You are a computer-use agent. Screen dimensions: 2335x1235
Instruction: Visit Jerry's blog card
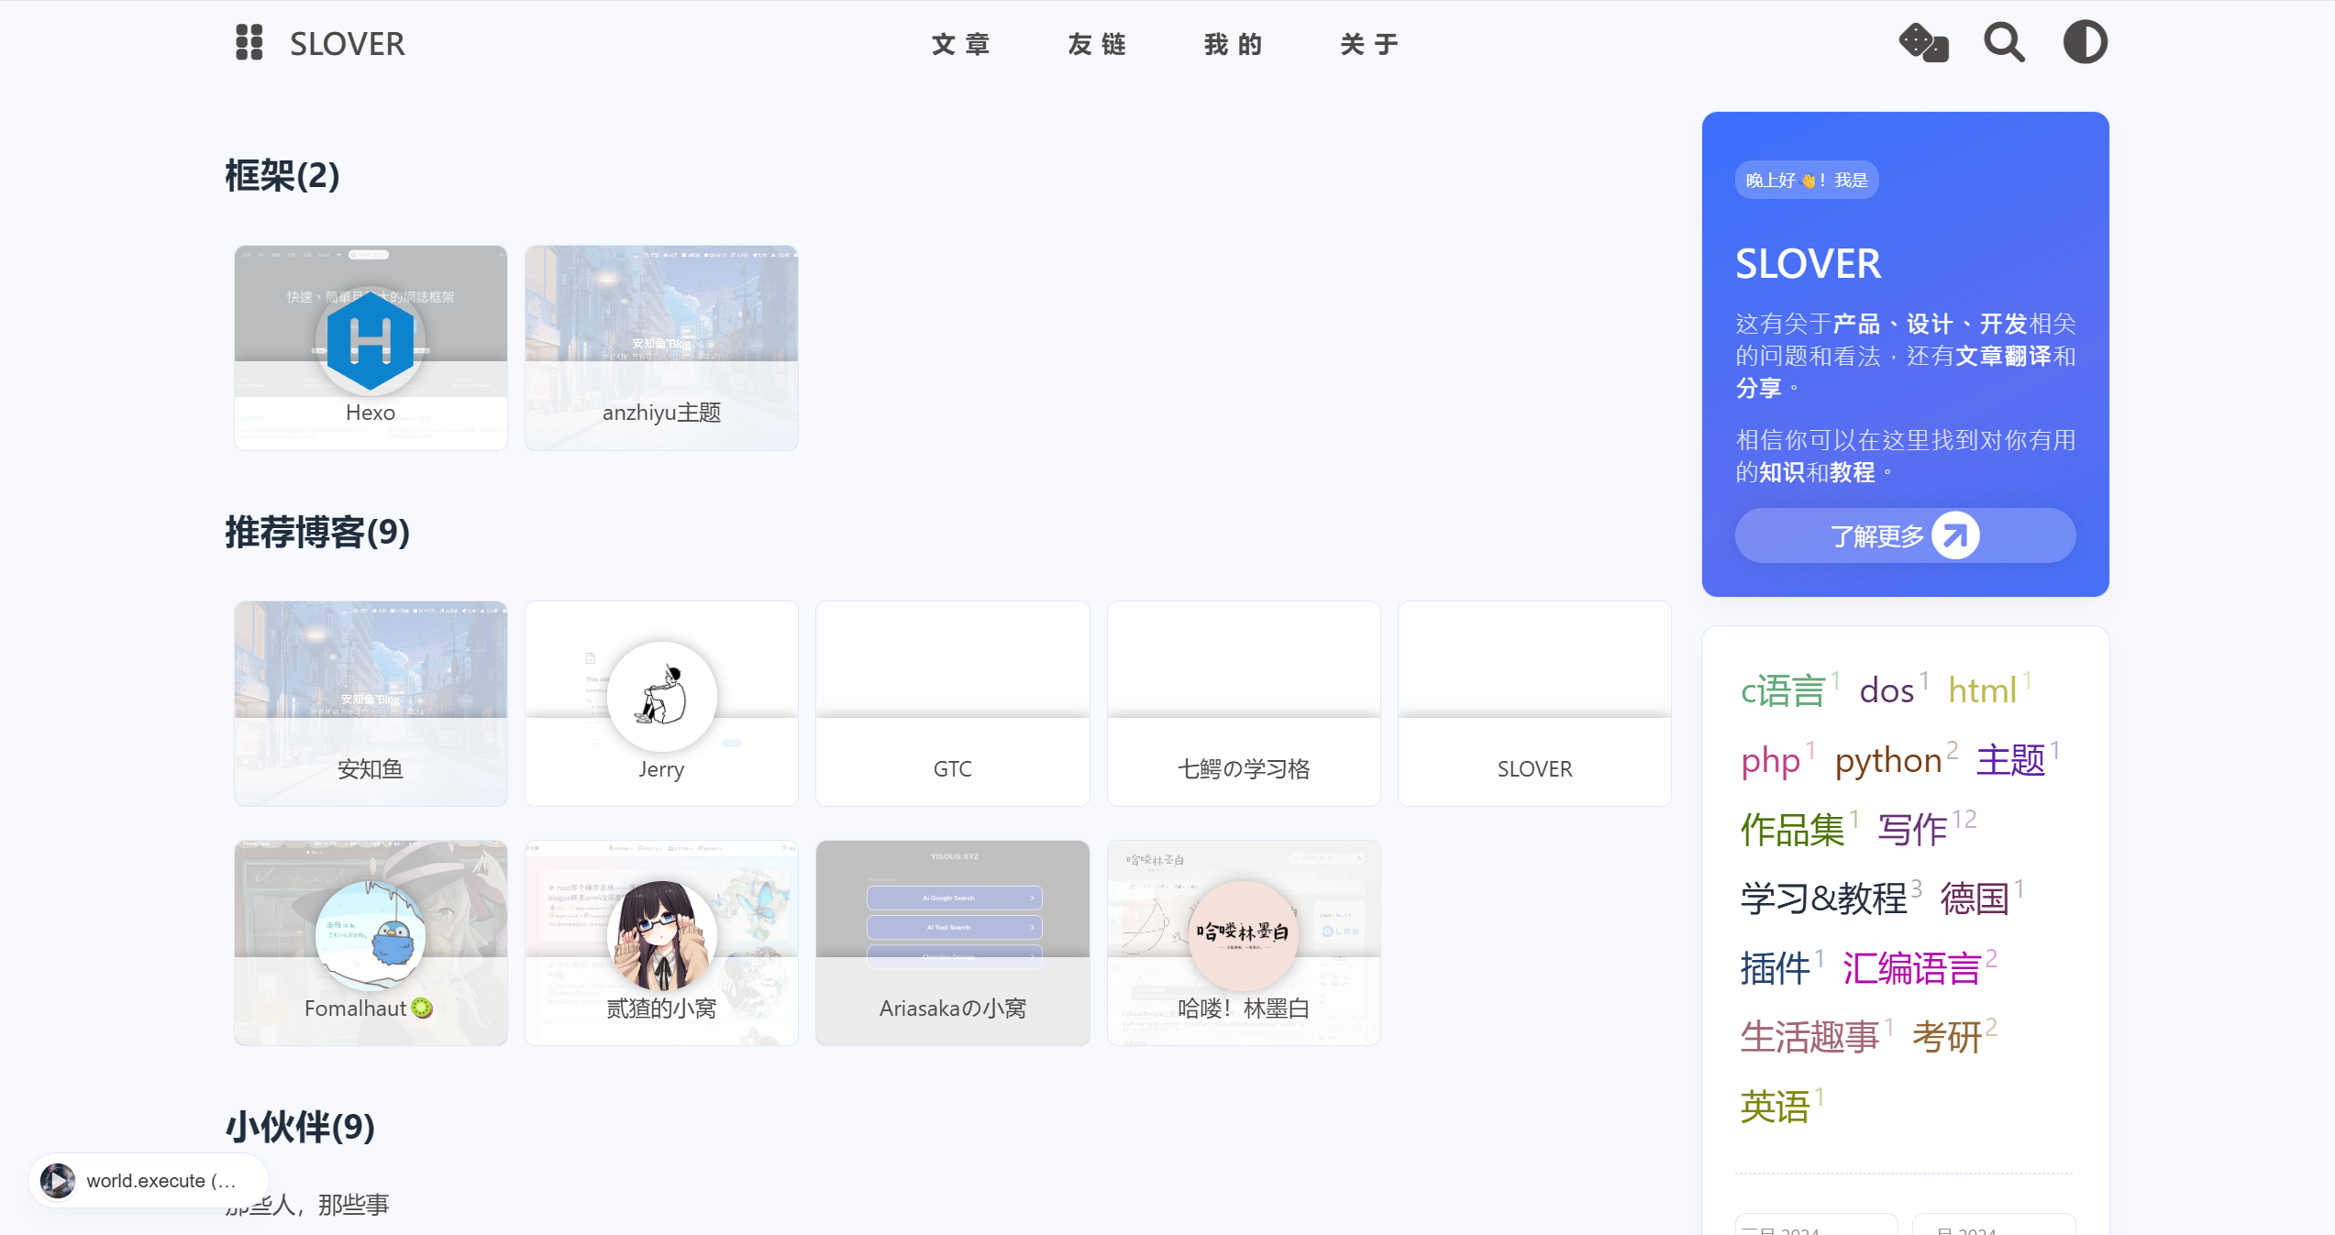[661, 703]
